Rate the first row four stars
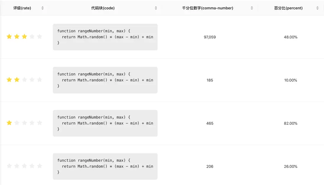The image size is (324, 185). (32, 37)
